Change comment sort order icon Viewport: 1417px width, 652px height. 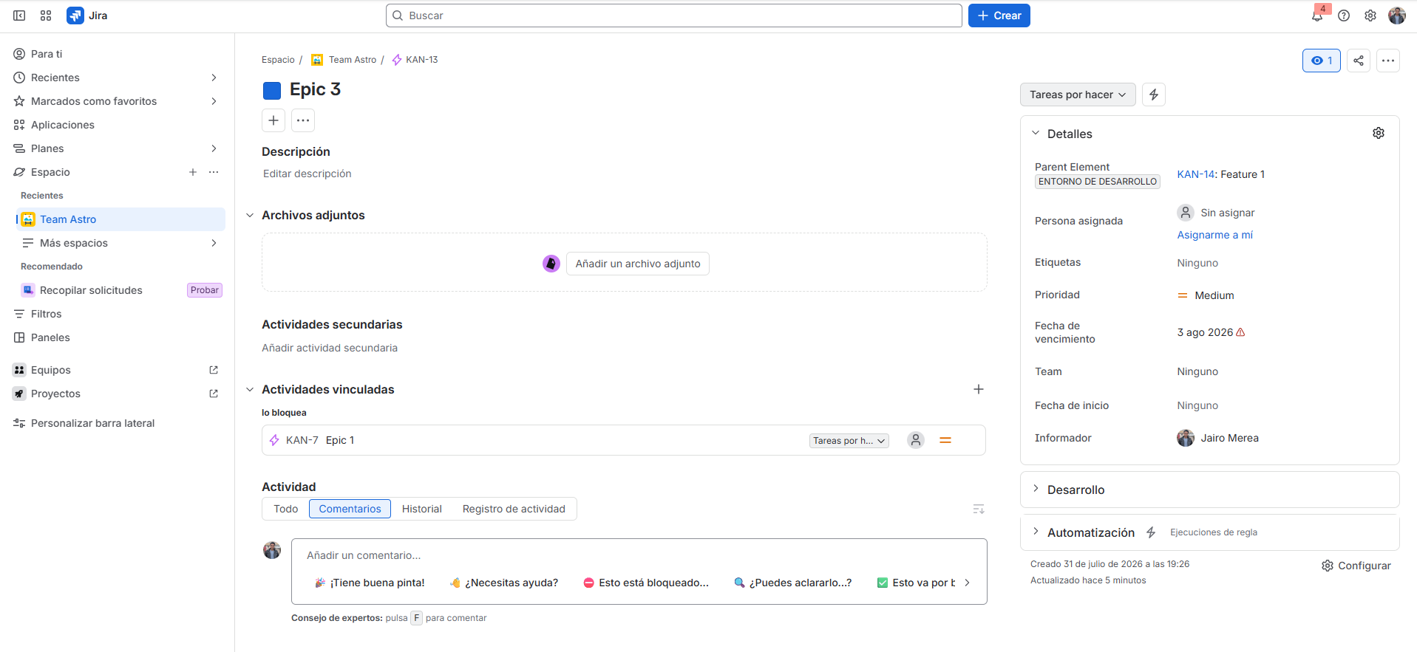[979, 509]
